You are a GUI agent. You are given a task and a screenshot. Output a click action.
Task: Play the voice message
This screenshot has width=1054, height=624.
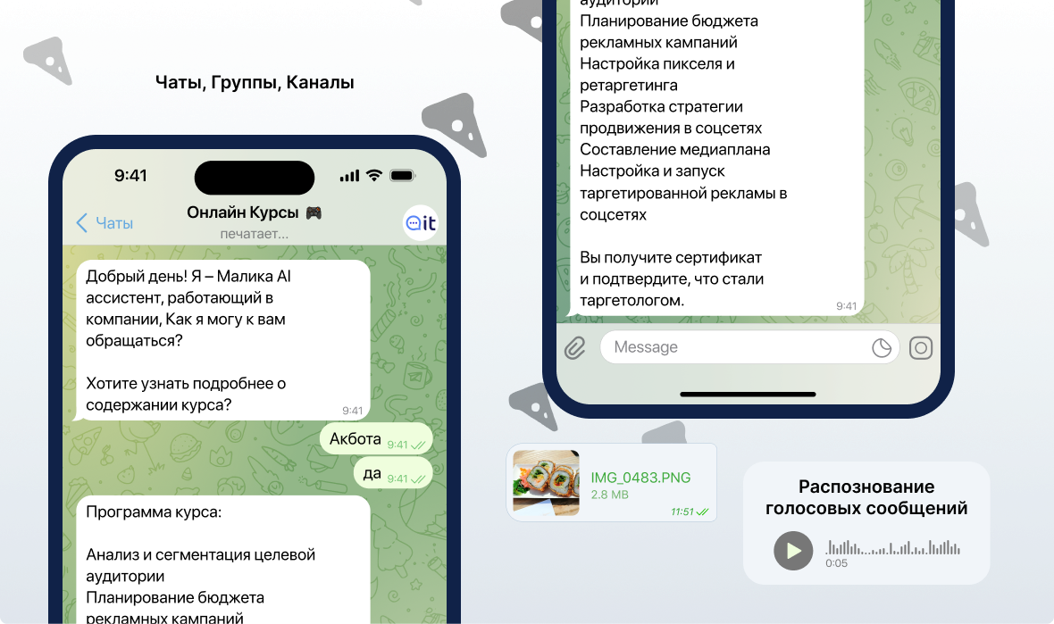(793, 551)
